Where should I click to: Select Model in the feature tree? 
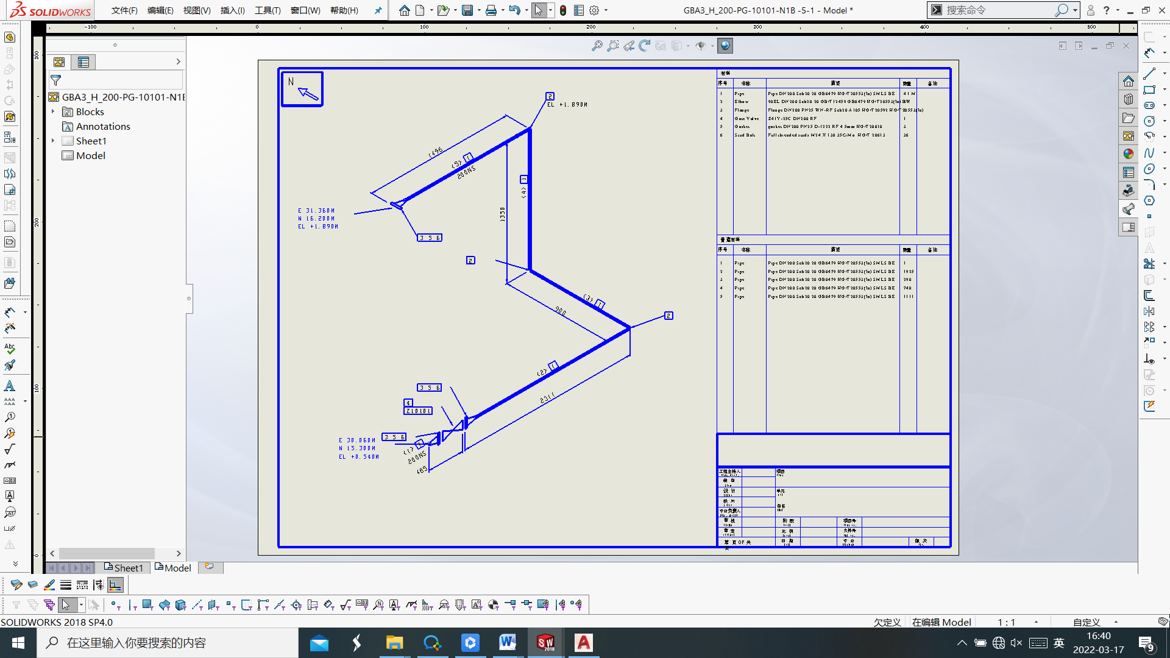coord(90,155)
